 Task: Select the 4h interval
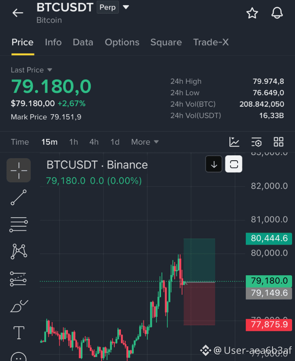[94, 142]
